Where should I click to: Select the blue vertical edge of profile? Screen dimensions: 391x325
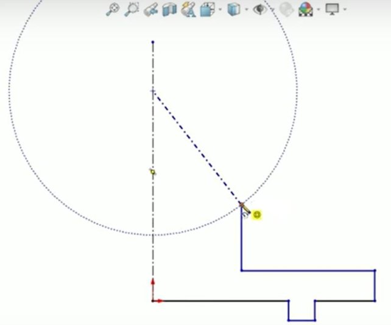[375, 285]
